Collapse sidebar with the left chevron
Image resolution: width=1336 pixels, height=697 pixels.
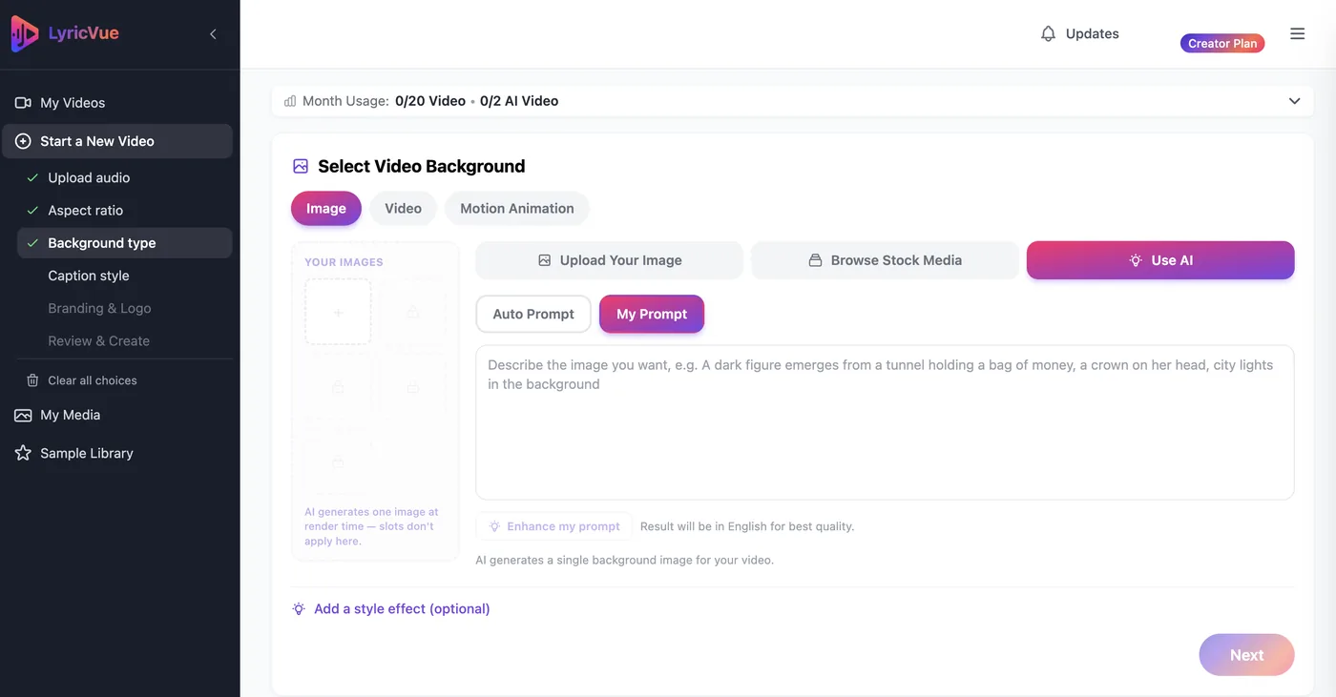tap(213, 34)
